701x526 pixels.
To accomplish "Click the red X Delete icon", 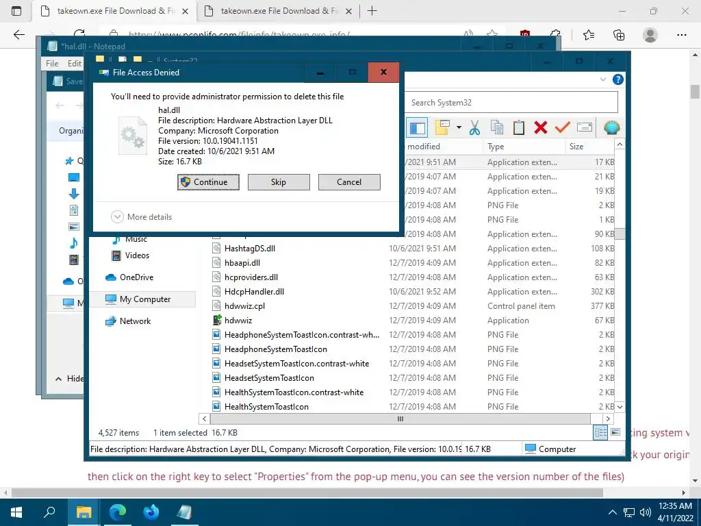I will 541,128.
